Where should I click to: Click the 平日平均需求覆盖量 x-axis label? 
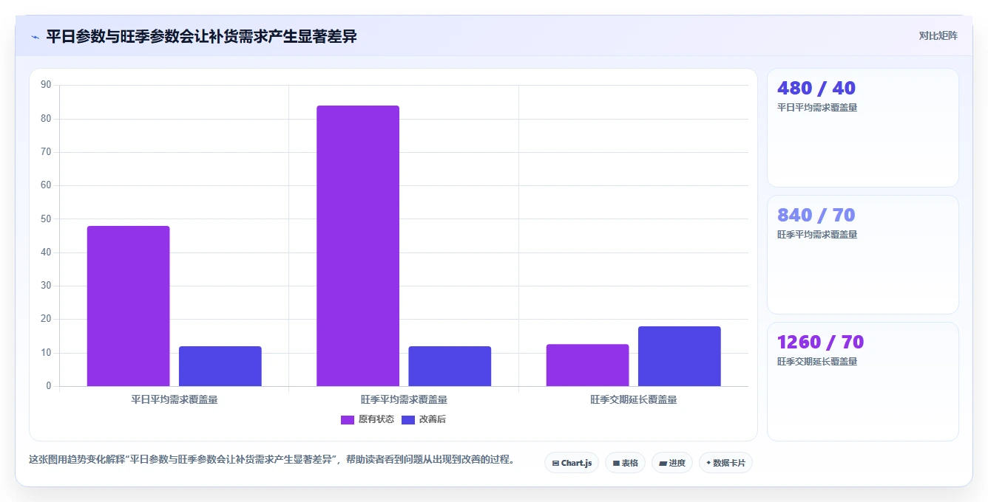click(x=175, y=399)
